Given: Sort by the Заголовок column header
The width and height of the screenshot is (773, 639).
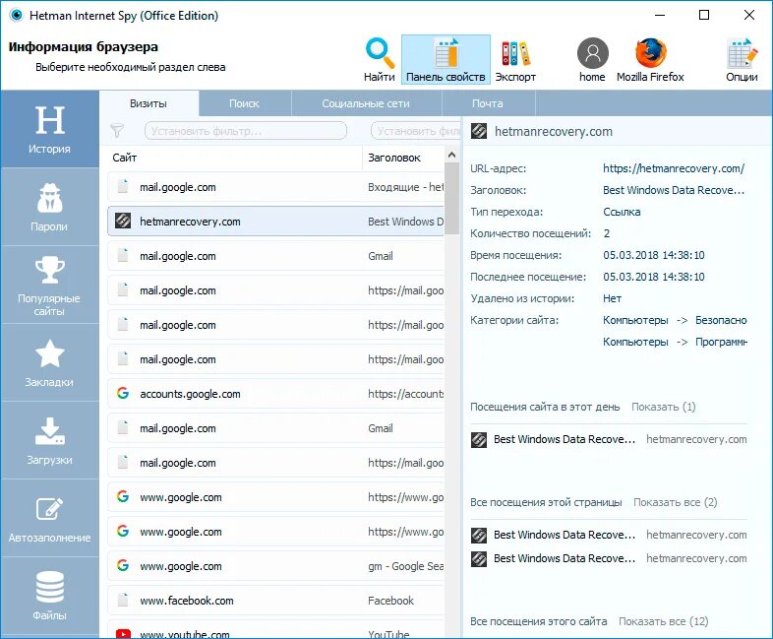Looking at the screenshot, I should (403, 158).
